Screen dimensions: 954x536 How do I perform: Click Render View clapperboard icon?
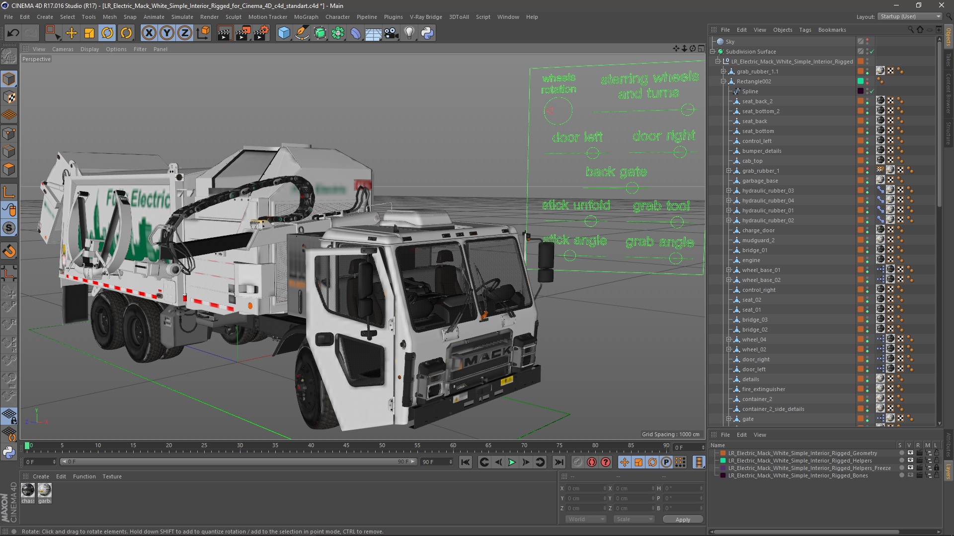point(225,33)
